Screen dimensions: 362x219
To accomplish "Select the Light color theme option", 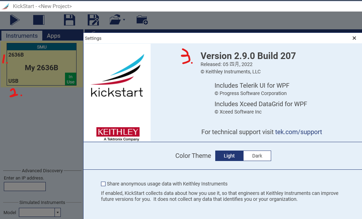I will (x=229, y=155).
